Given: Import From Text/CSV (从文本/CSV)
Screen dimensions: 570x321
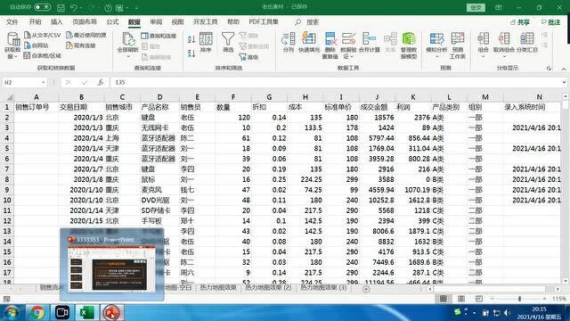Looking at the screenshot, I should click(42, 35).
